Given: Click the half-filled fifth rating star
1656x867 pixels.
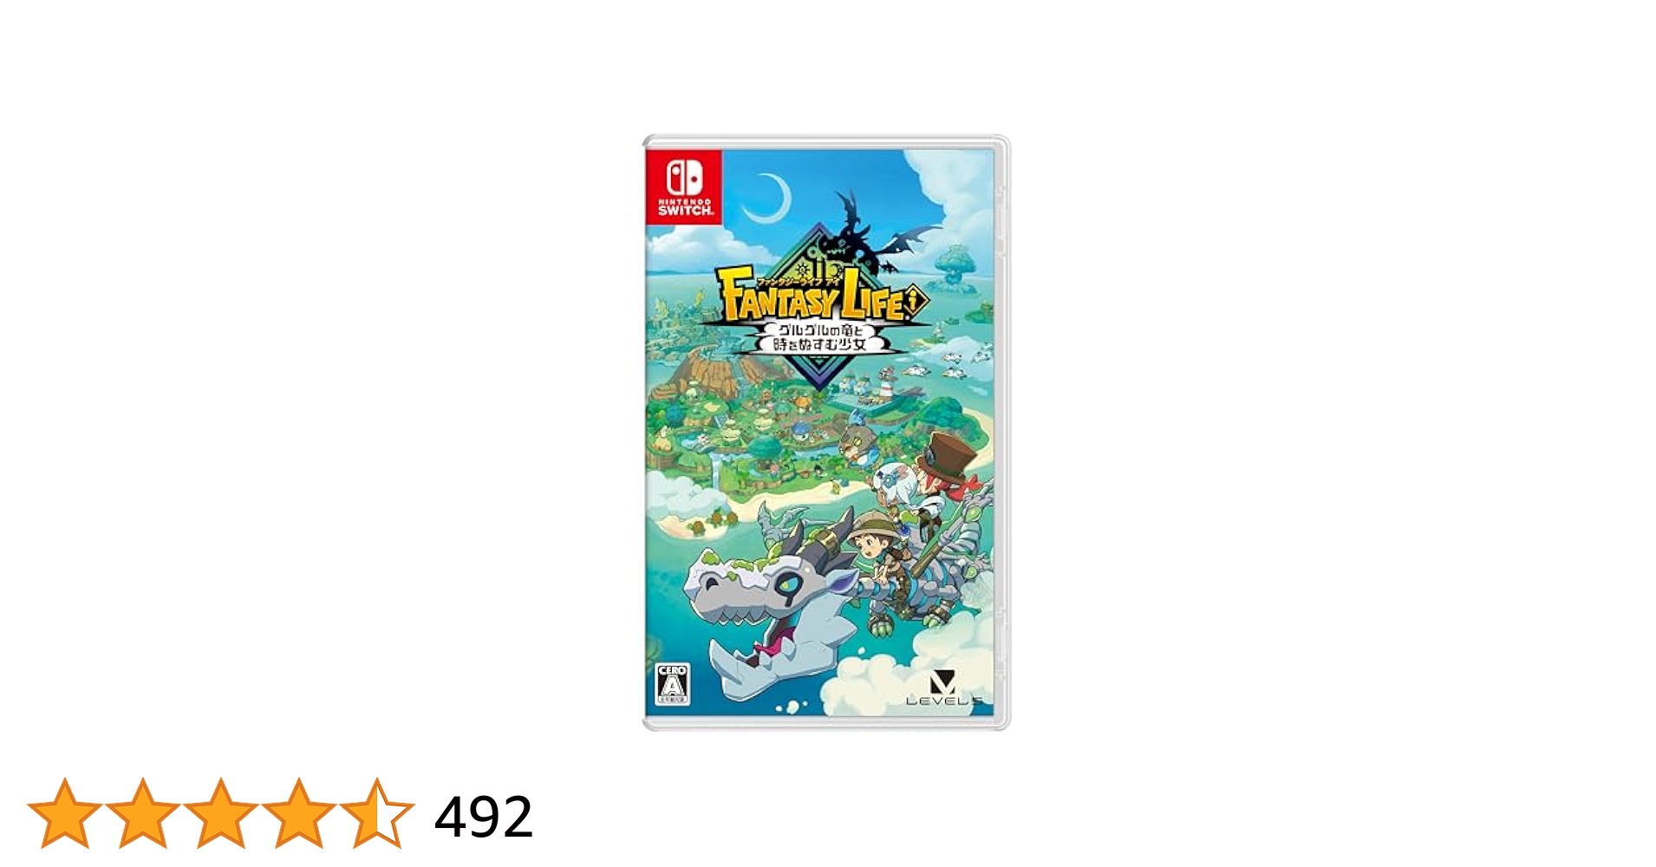Looking at the screenshot, I should pyautogui.click(x=376, y=813).
